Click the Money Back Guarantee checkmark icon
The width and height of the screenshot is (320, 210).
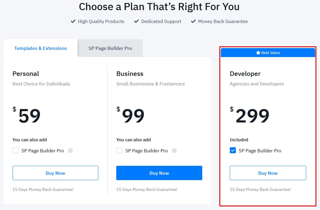tap(193, 21)
